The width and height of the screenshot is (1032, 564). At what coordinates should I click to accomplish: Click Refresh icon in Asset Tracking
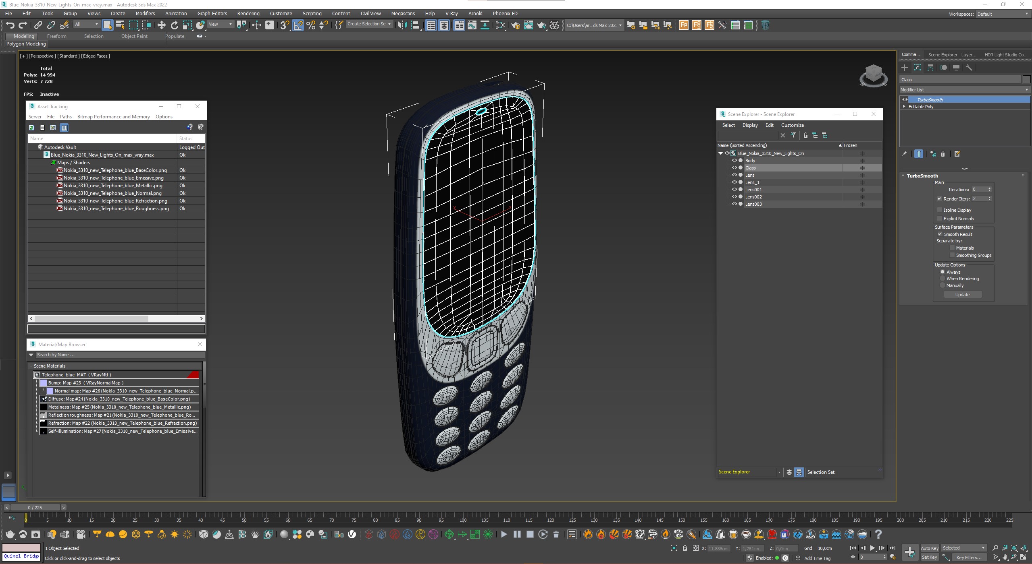(31, 128)
